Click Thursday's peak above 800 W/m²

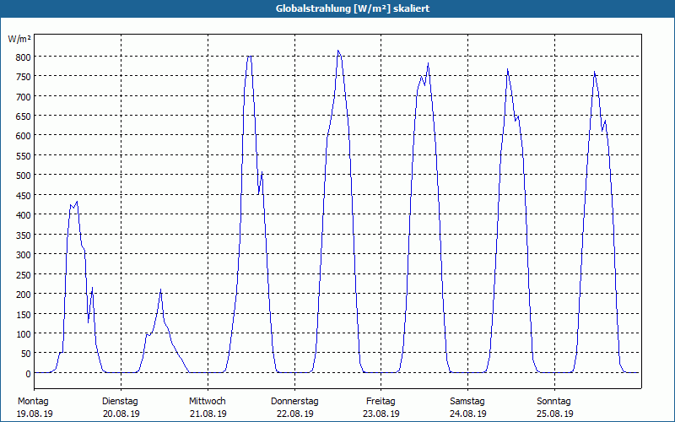point(338,51)
